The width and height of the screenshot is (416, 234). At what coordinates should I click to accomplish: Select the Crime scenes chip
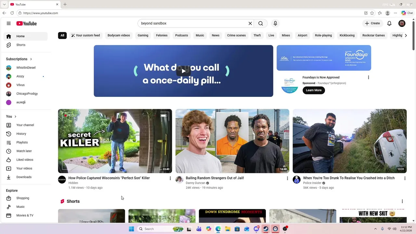236,35
